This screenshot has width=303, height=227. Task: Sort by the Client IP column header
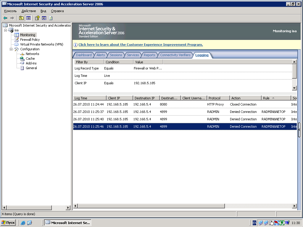pos(120,98)
